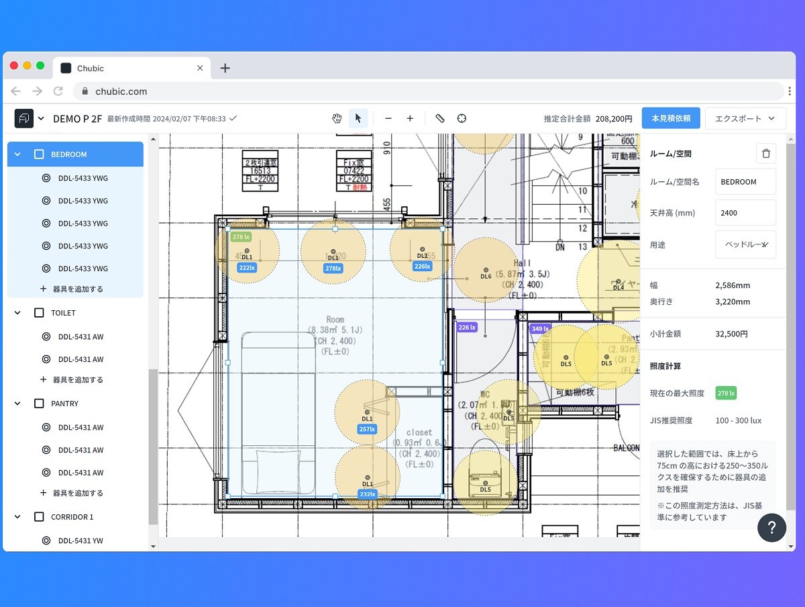Image resolution: width=805 pixels, height=607 pixels.
Task: Open the 用途 dropdown
Action: point(745,244)
